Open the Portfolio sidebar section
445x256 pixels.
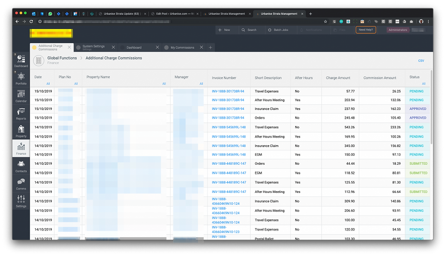coord(21,79)
